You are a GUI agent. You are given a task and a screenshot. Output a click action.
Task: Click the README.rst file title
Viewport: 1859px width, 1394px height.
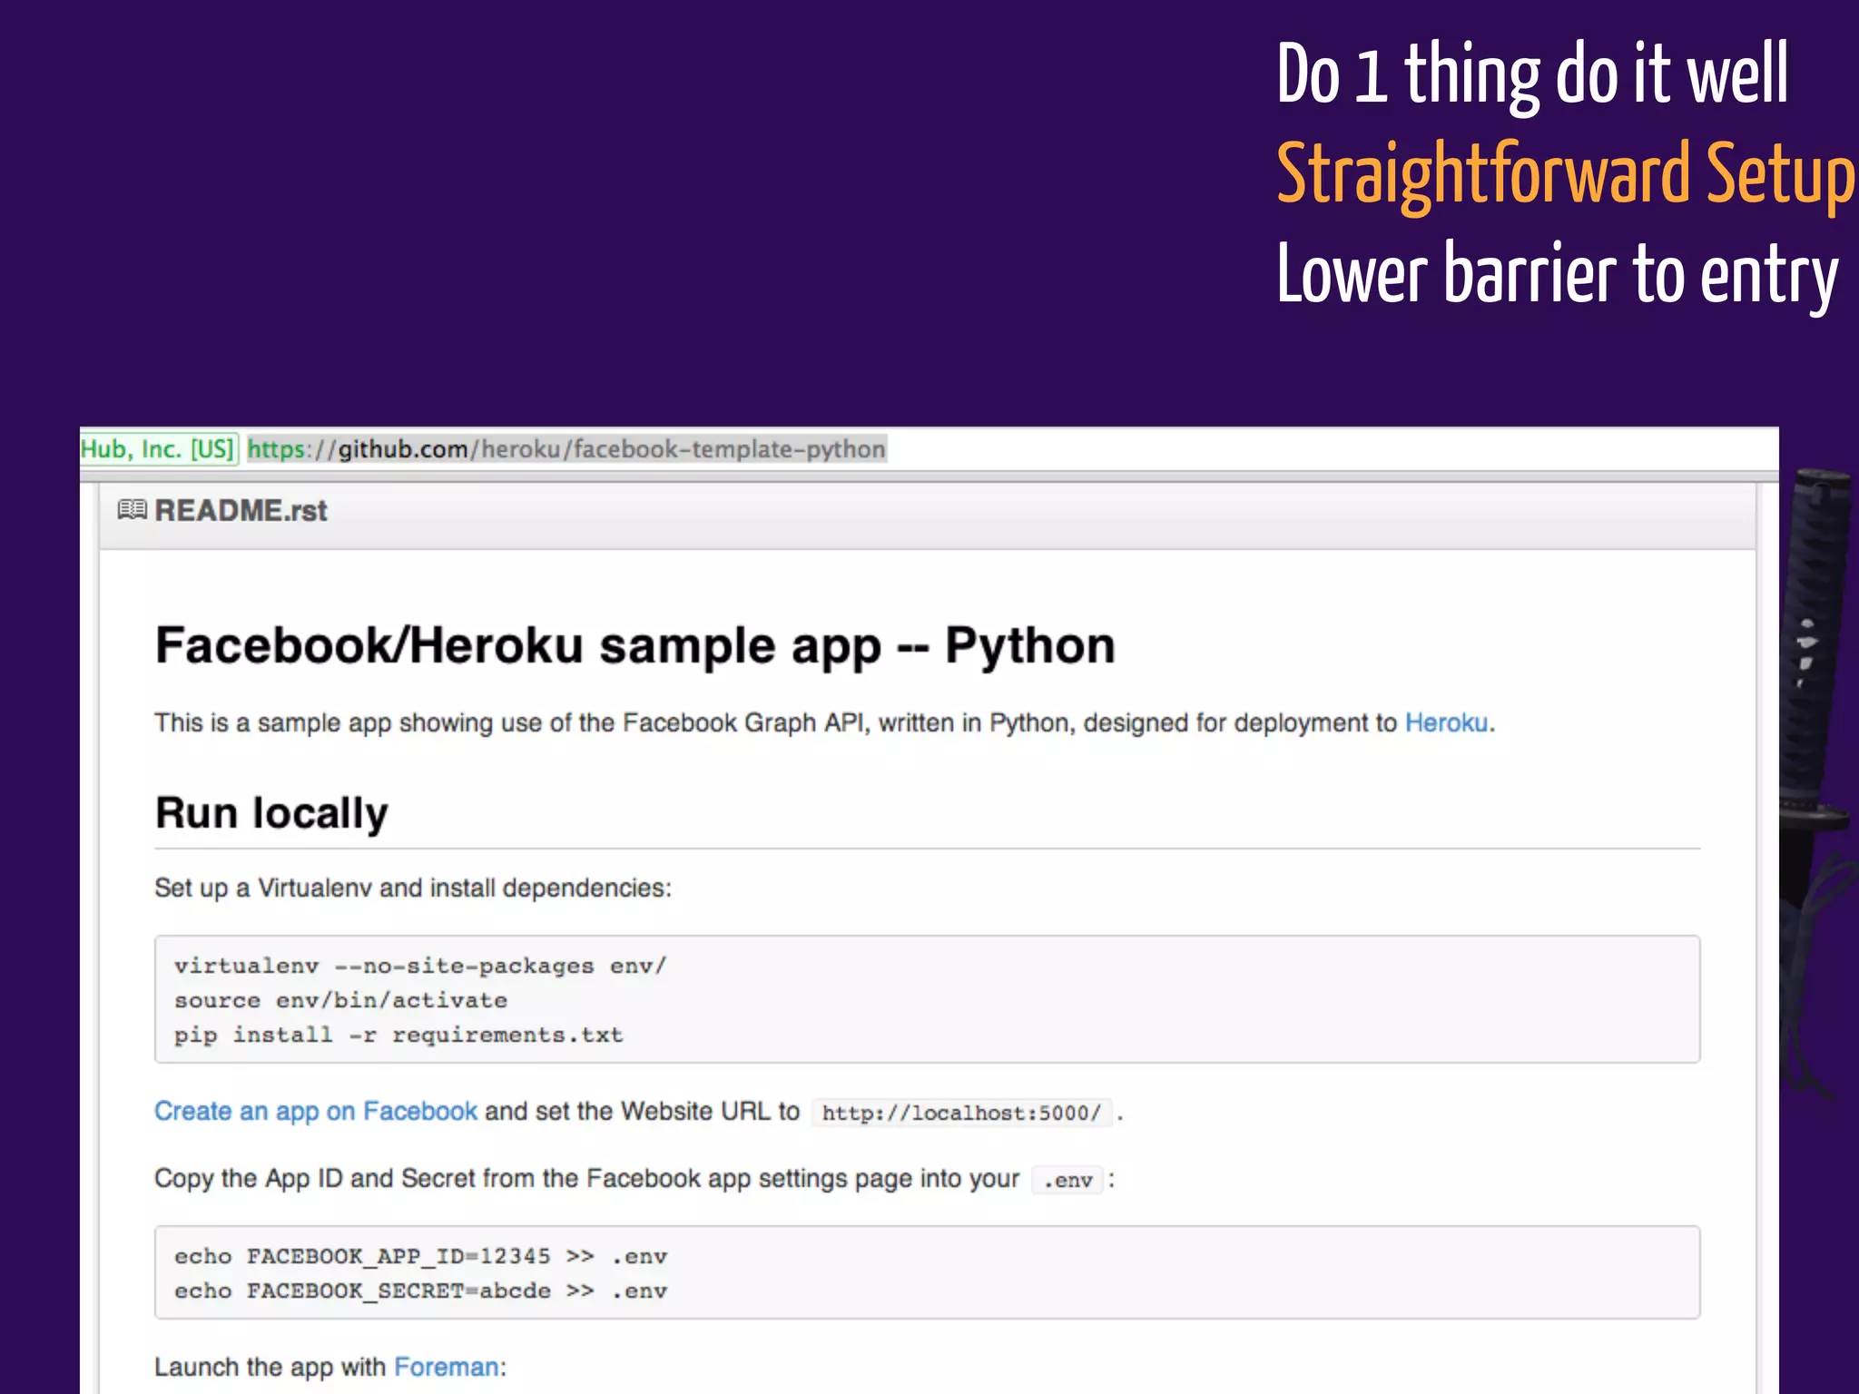241,511
